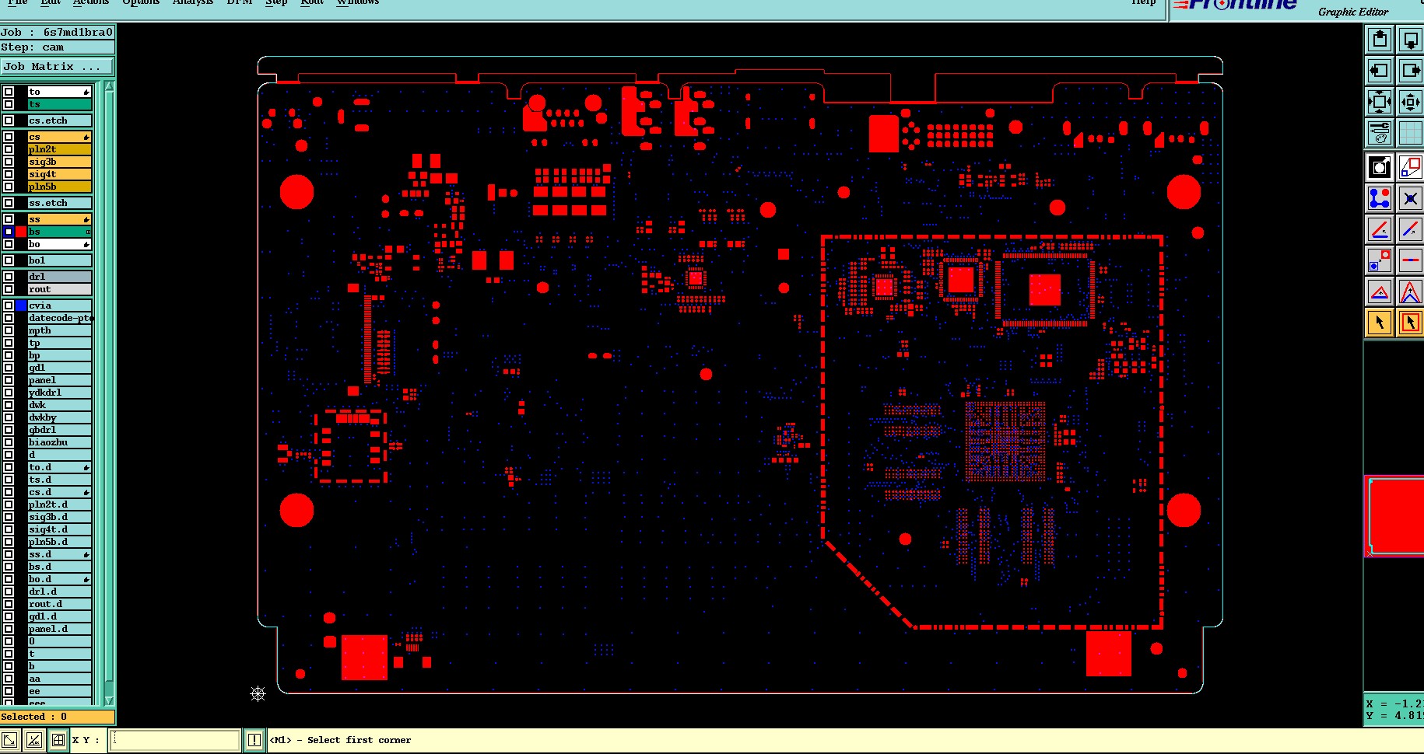
Task: Select the red-boxed arrow area select tool
Action: pos(1410,323)
